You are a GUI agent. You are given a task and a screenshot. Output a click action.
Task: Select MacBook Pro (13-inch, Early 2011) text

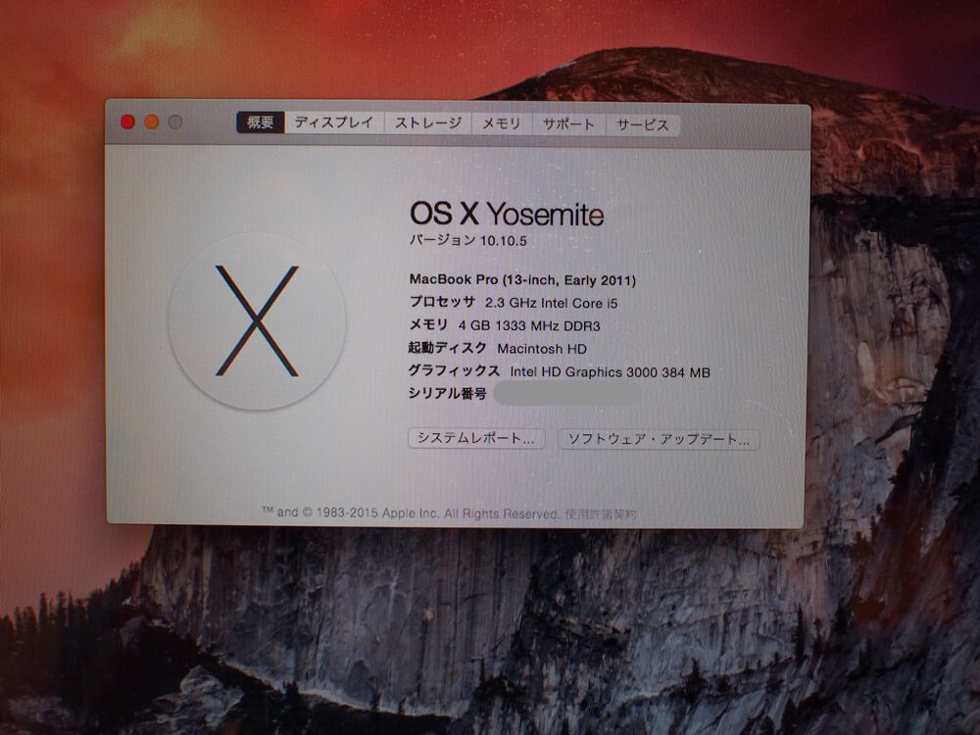click(x=522, y=280)
